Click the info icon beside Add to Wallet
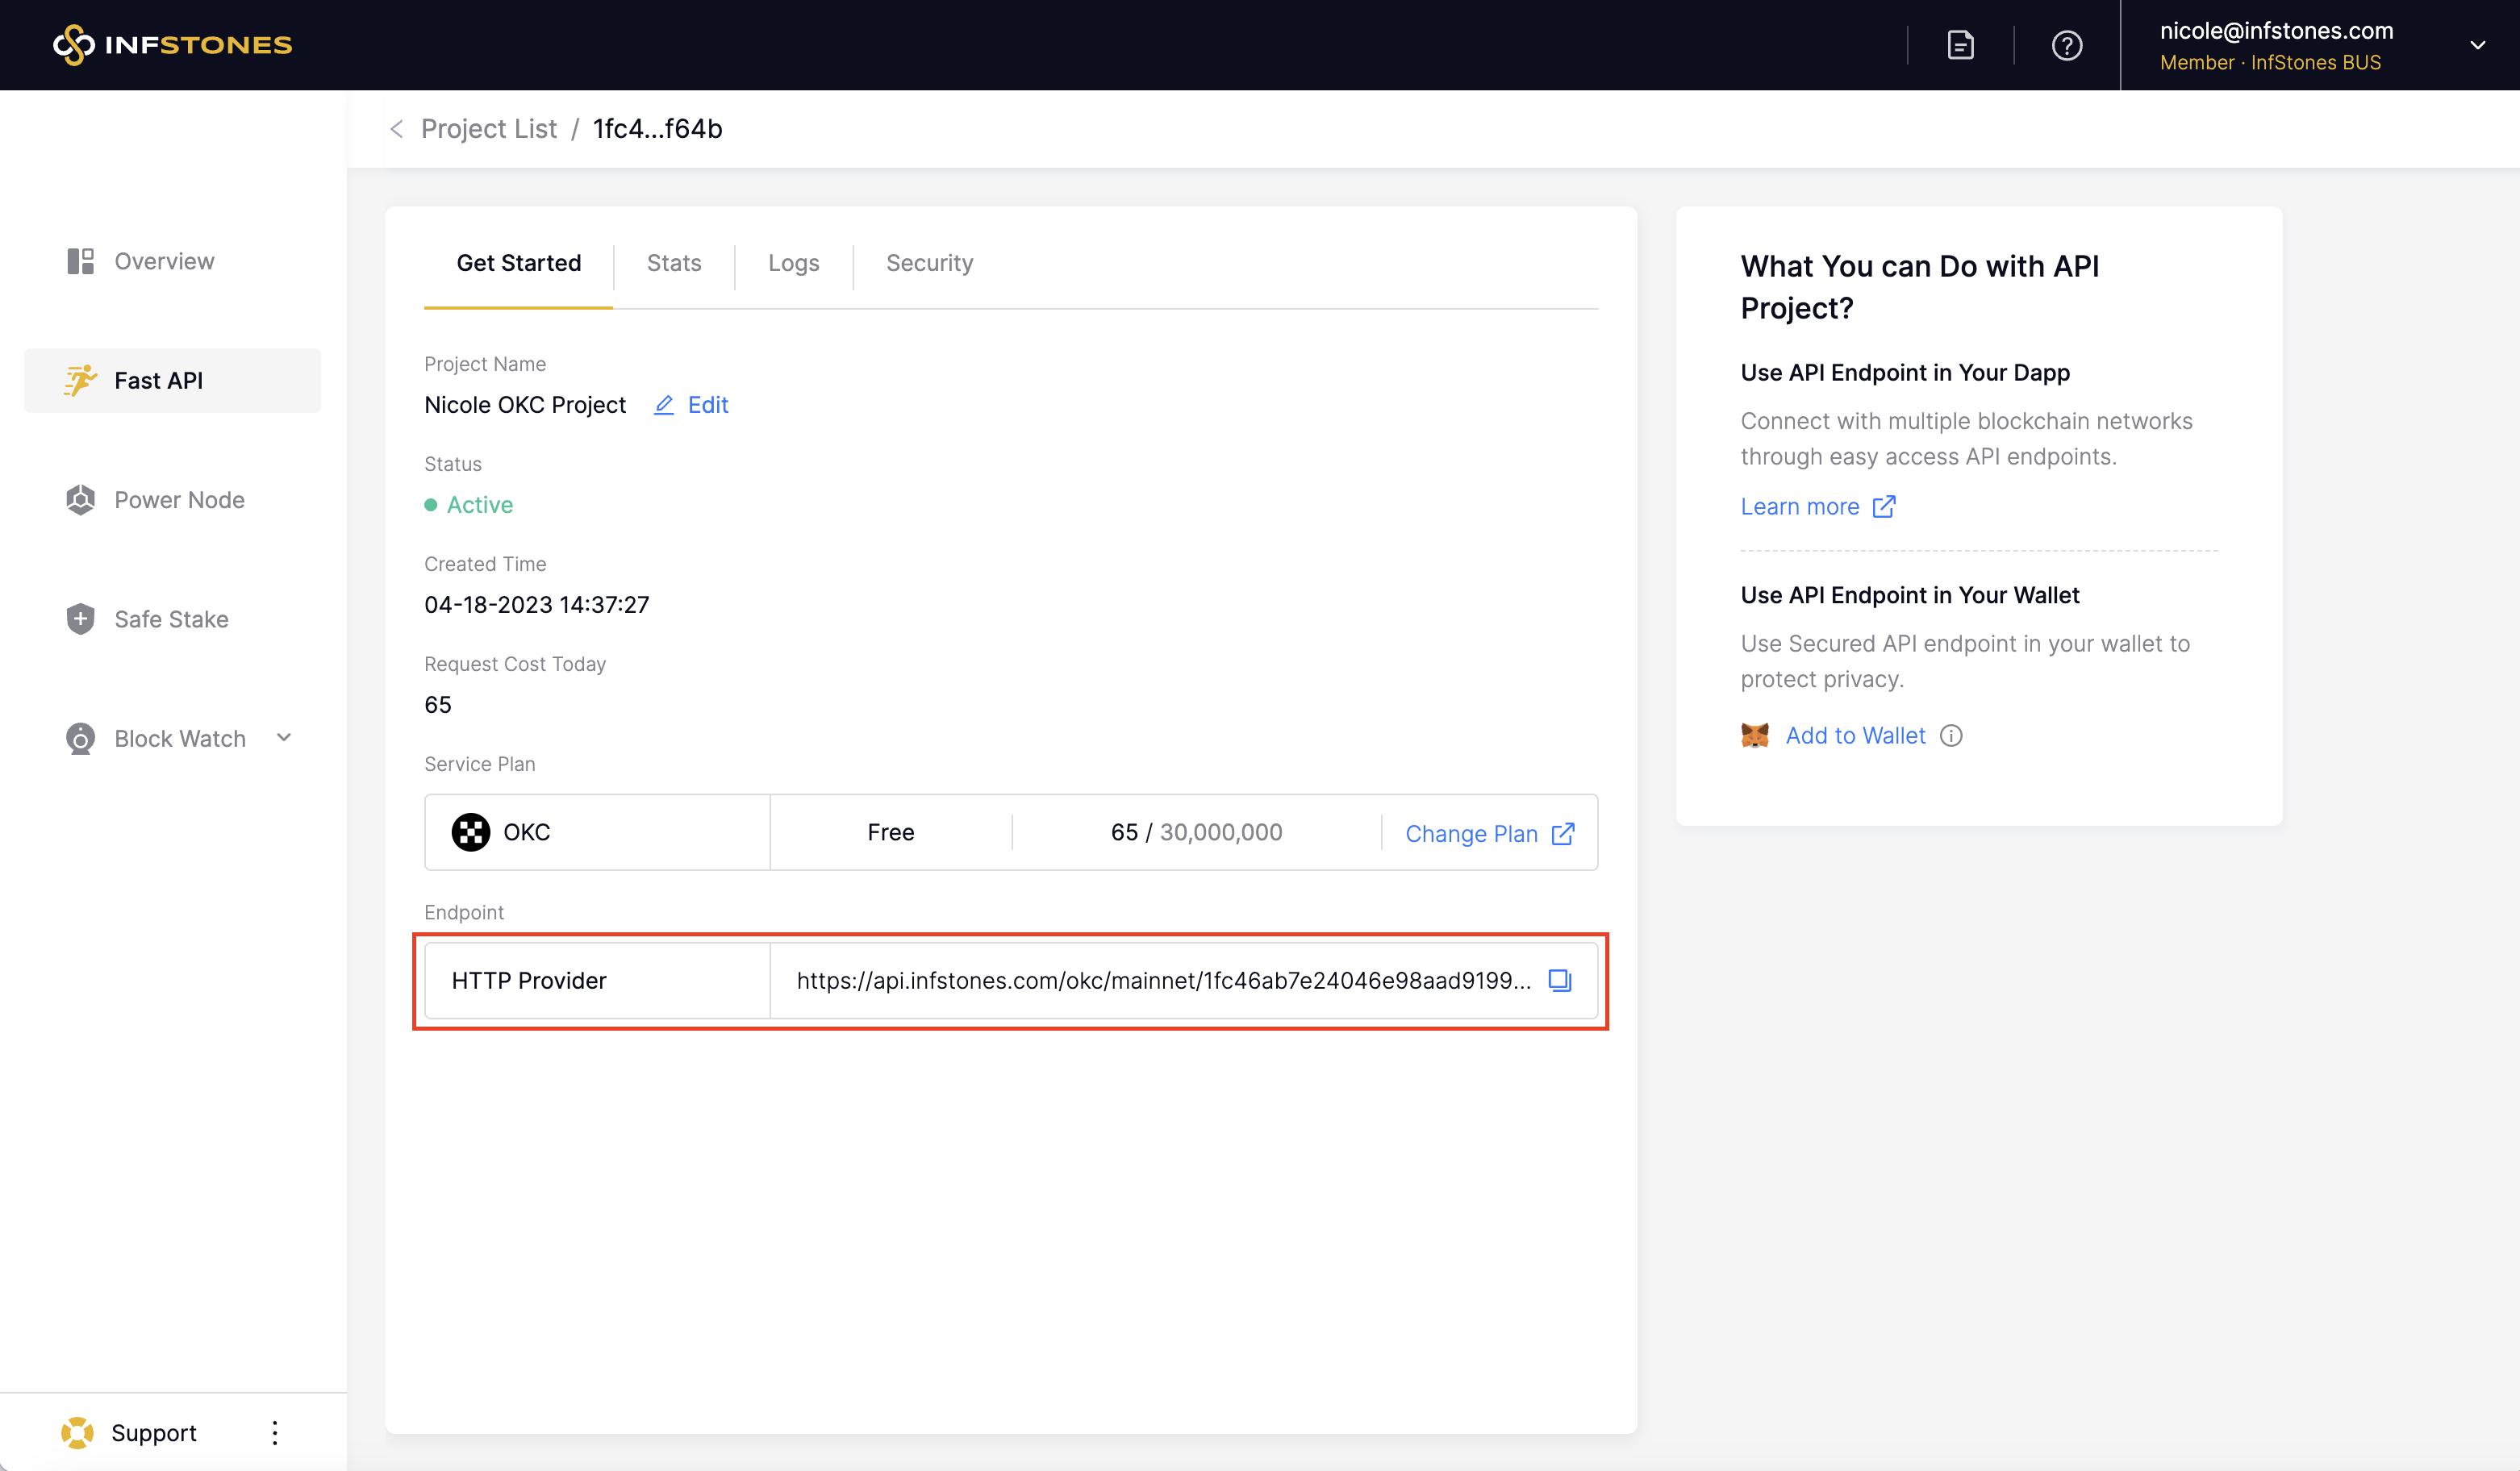 coord(1951,736)
